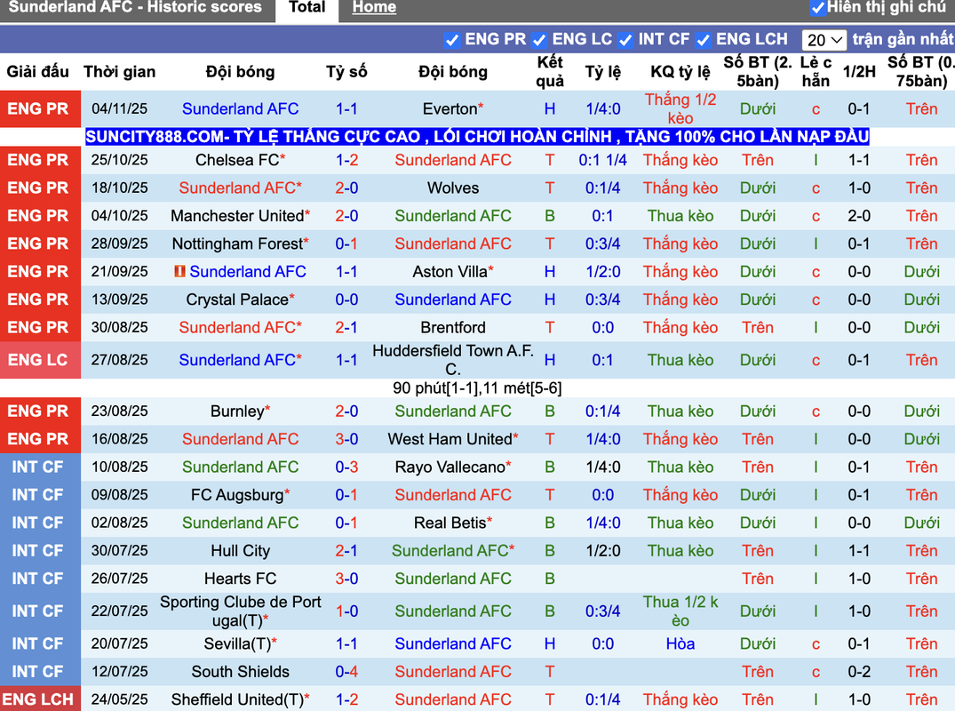Image resolution: width=955 pixels, height=711 pixels.
Task: Click ENG PR league label on 04/11/25 row
Action: pyautogui.click(x=38, y=109)
